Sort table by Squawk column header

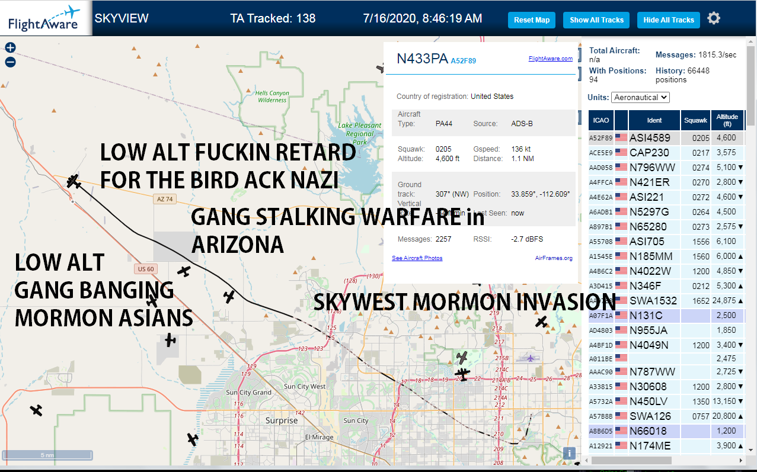coord(695,120)
